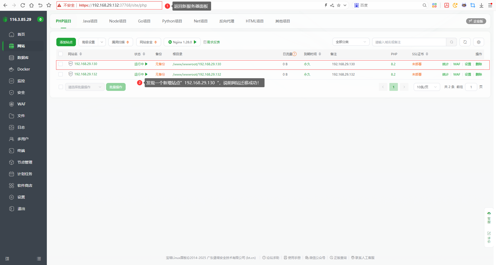Image resolution: width=496 pixels, height=265 pixels.
Task: Open the 软件商店 software store
Action: tap(25, 185)
